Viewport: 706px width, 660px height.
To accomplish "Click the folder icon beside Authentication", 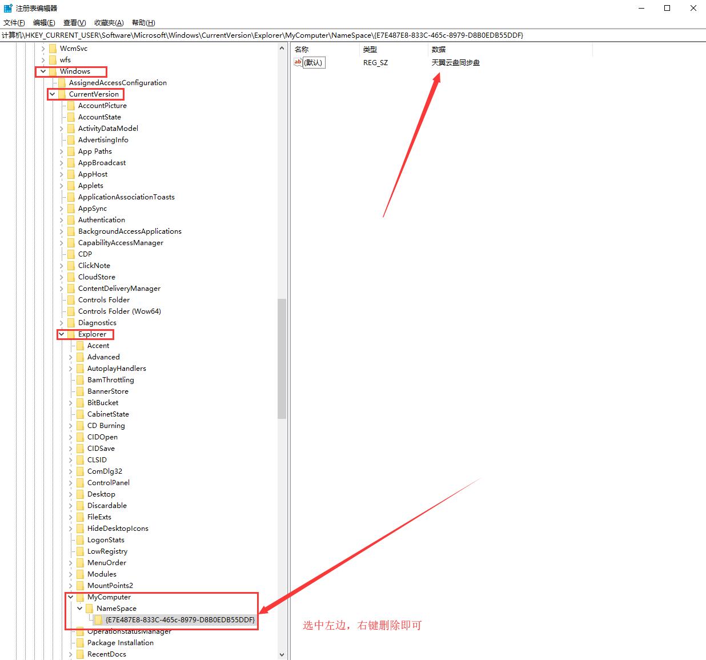I will click(x=71, y=220).
